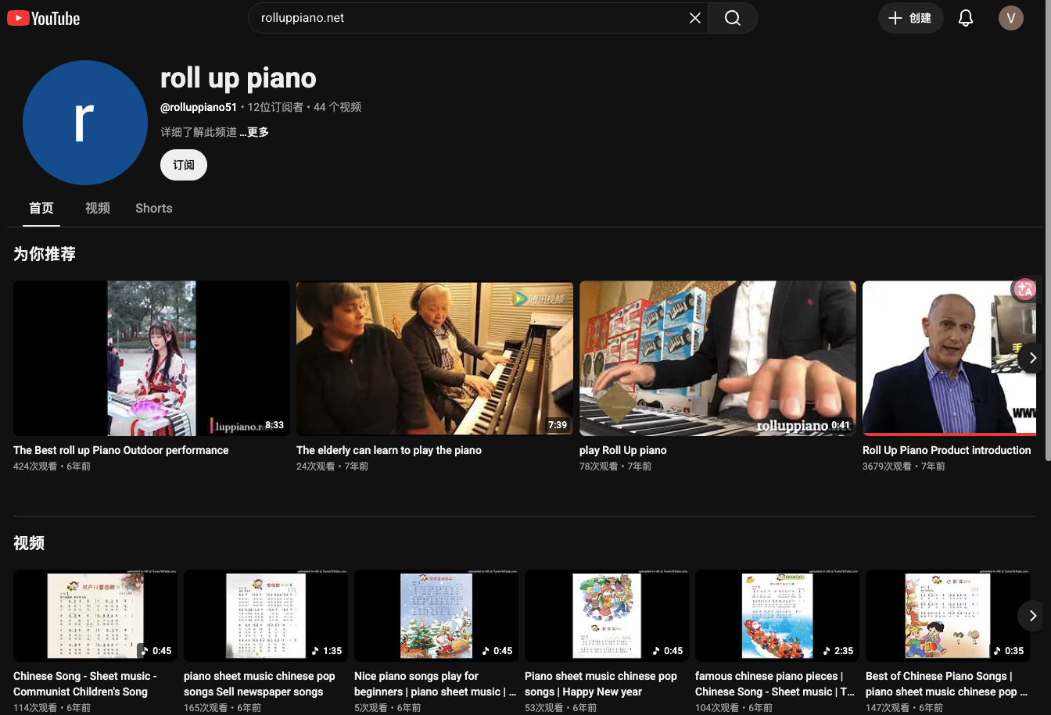Select the 首页 tab
Screen dimensions: 1051x715
pos(41,208)
